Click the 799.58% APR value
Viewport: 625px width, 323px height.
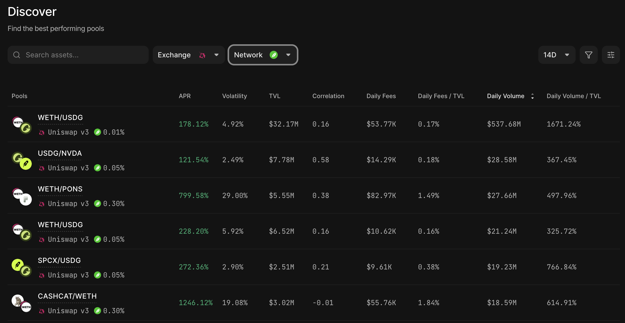point(194,195)
